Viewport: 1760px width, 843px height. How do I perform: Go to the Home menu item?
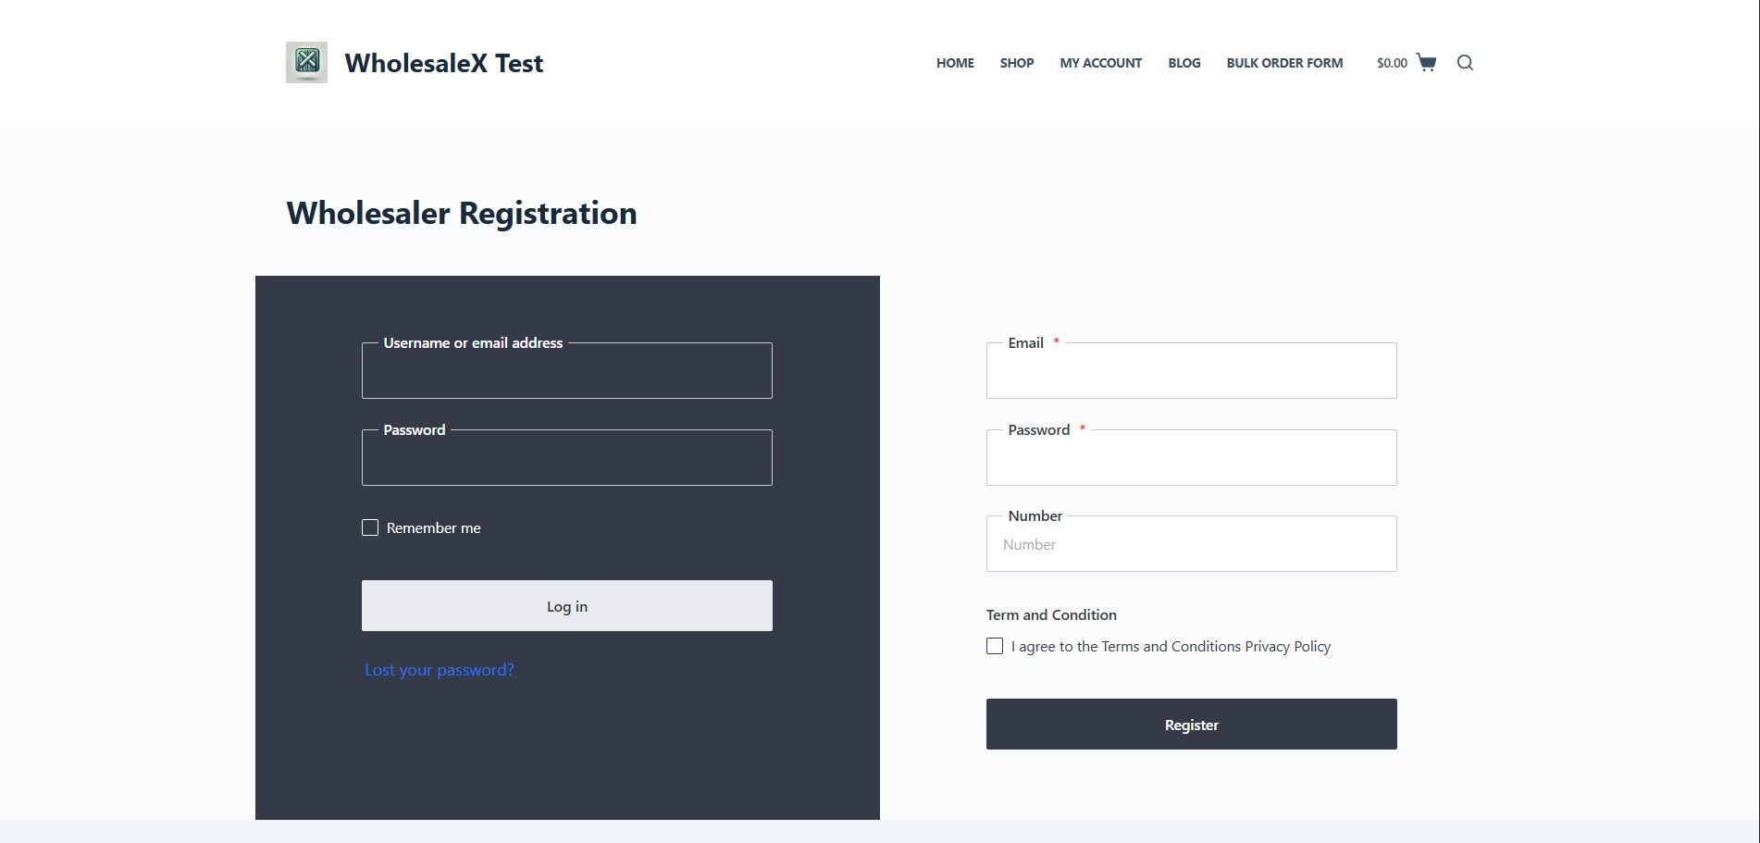[955, 63]
